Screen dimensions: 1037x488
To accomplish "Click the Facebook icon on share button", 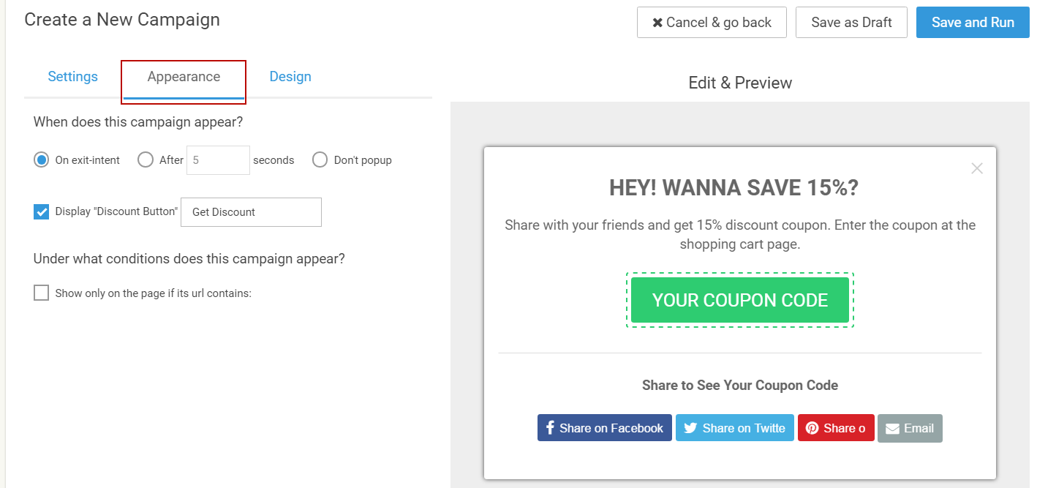I will [x=550, y=428].
